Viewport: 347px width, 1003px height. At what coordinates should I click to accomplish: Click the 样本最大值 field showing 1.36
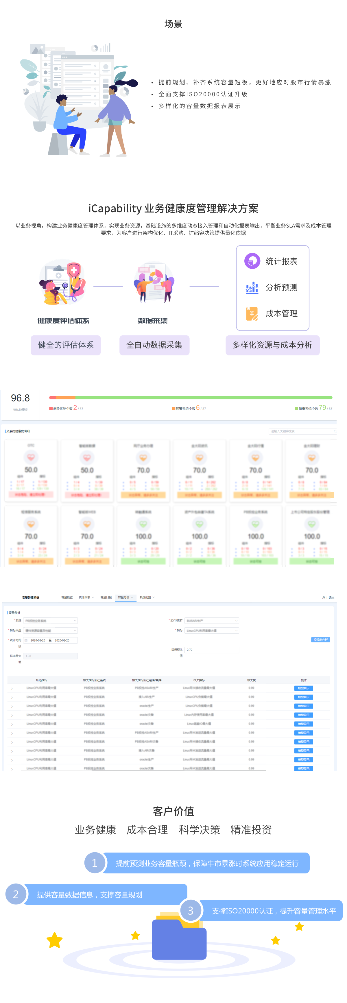(x=51, y=656)
